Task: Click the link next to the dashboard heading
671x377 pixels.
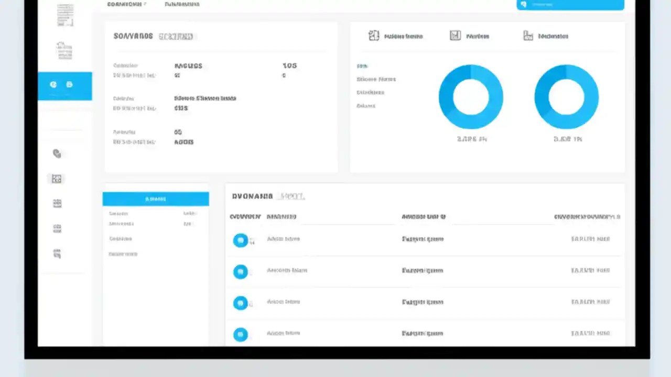Action: (176, 36)
